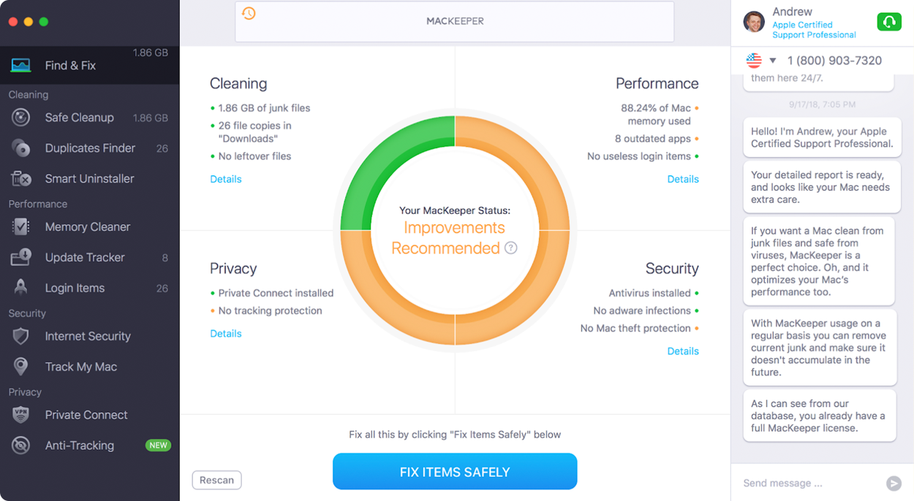
Task: Click the Rescan button
Action: tap(217, 480)
